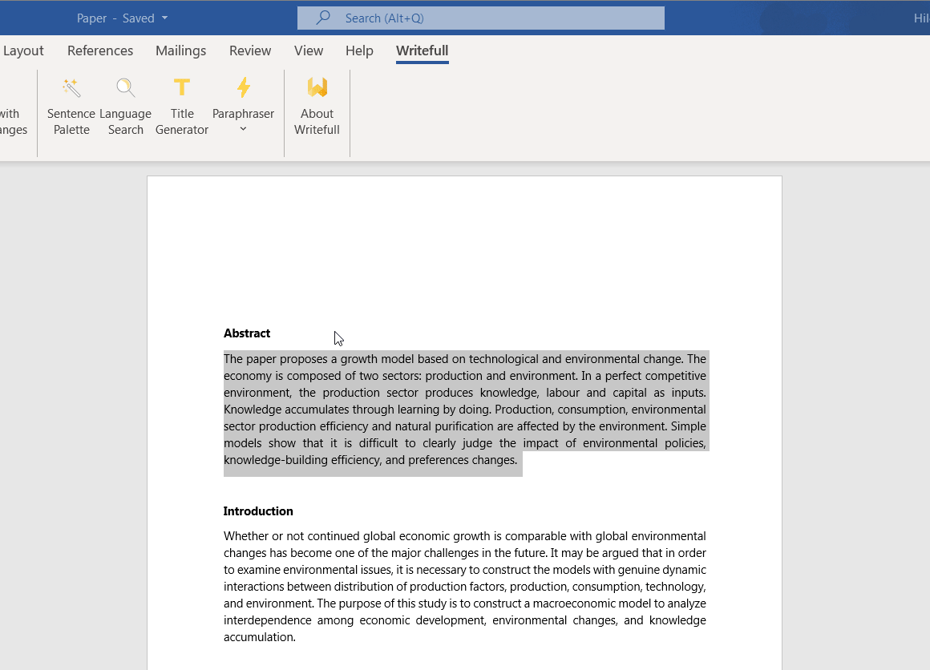Viewport: 930px width, 670px height.
Task: Select the Writefull ribbon tab
Action: coord(422,50)
